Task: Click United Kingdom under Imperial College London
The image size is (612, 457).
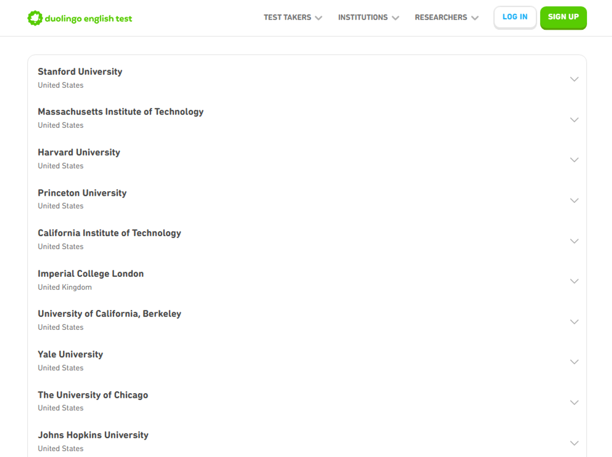Action: point(65,287)
